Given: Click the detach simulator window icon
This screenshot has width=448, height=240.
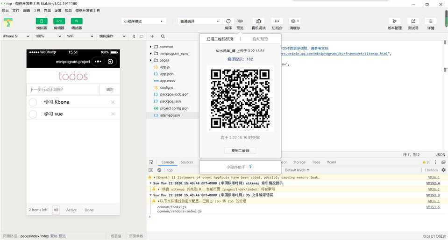Looking at the screenshot, I should pos(142,36).
